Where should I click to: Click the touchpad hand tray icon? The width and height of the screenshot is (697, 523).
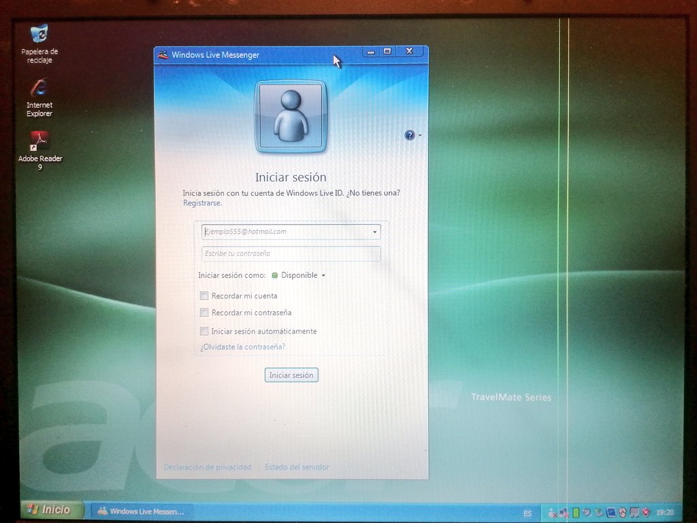click(x=622, y=512)
